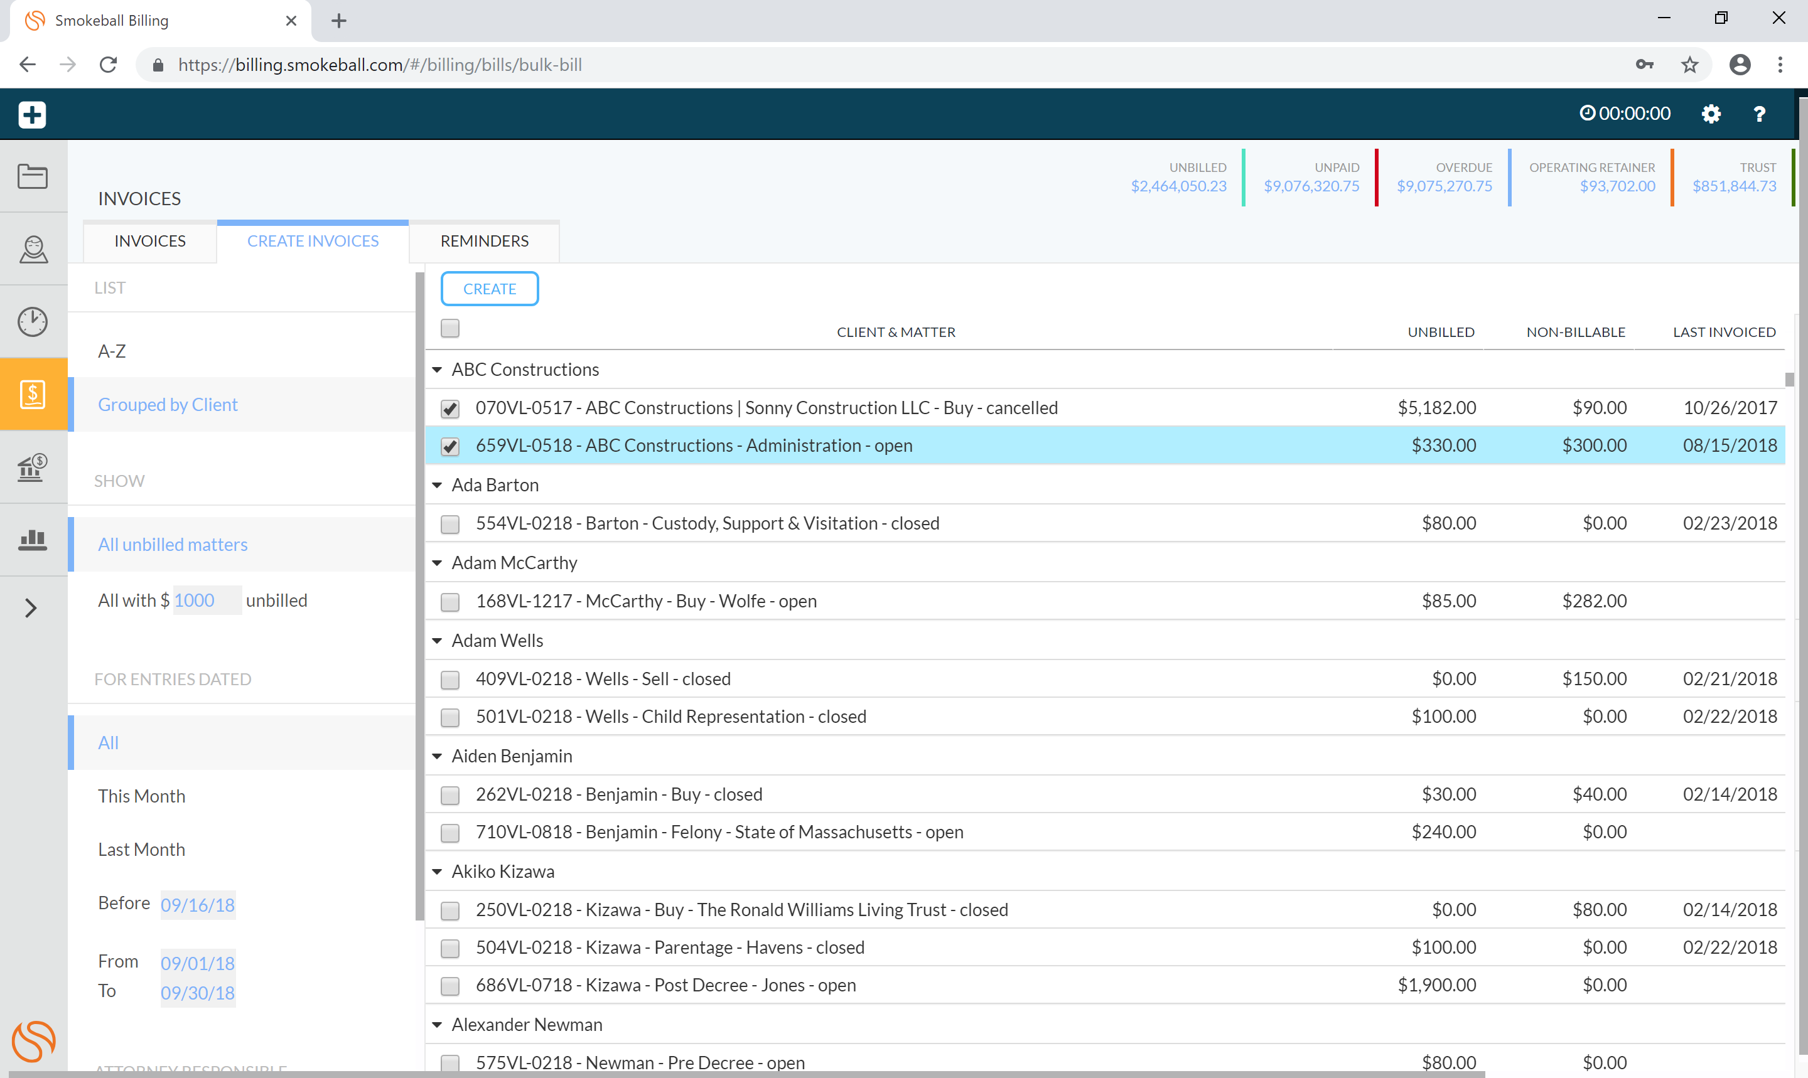Open the Contacts person sidebar icon
The height and width of the screenshot is (1078, 1808).
pyautogui.click(x=33, y=249)
